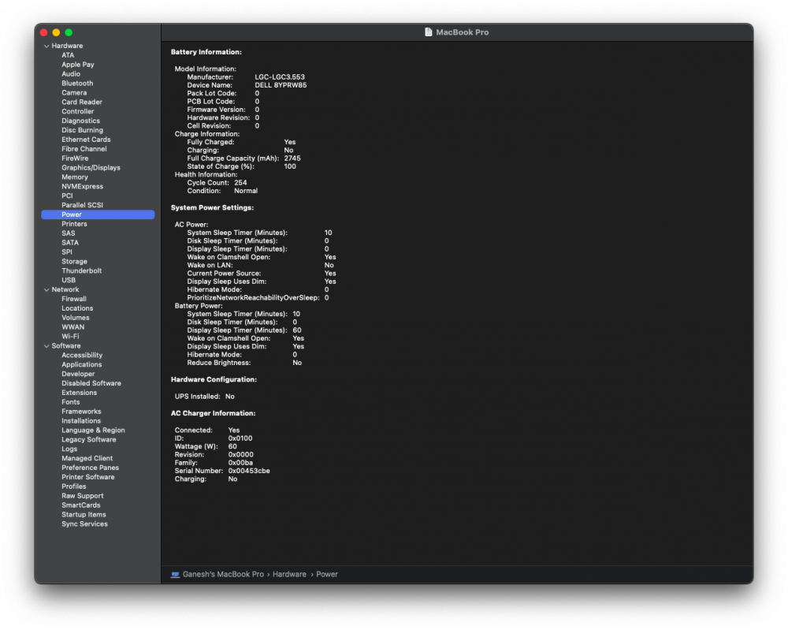Screen dimensions: 788x630
Task: Open Startup Items entry
Action: click(x=84, y=515)
